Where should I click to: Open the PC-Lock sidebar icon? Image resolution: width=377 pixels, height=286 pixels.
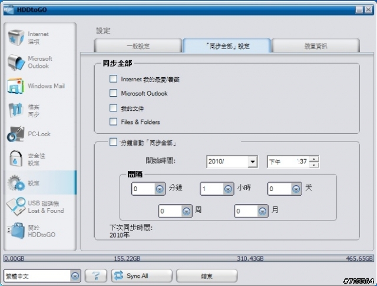click(16, 134)
